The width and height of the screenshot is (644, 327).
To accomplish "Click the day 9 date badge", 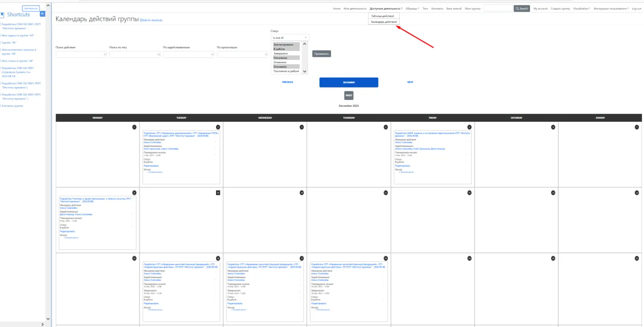I will 218,192.
